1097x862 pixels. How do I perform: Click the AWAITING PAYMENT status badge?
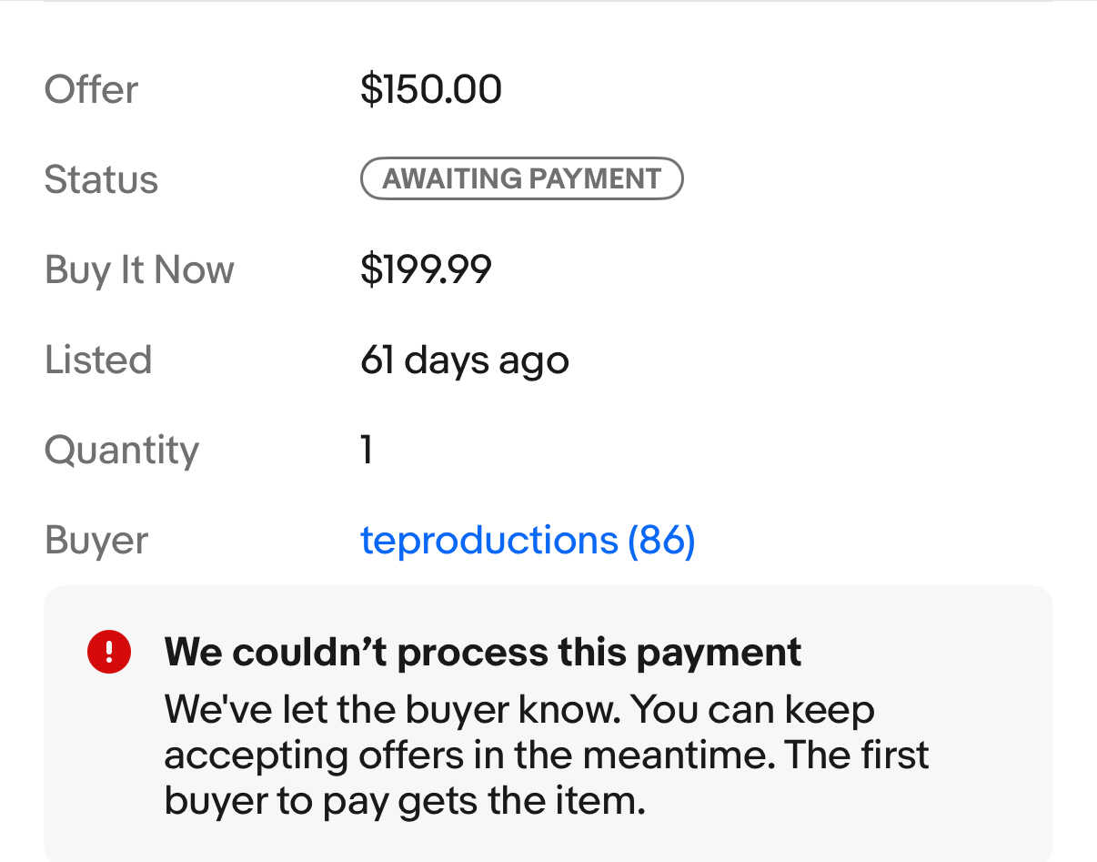click(521, 178)
